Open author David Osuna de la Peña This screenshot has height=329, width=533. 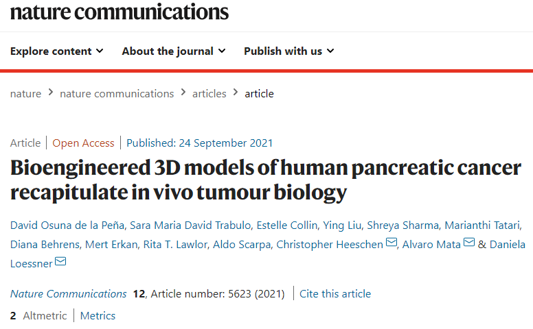[67, 226]
